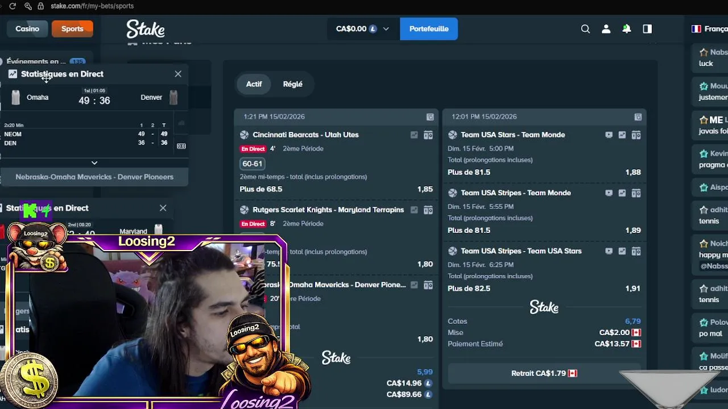This screenshot has width=728, height=409.
Task: Open bet slip details icon for 12:01 PM bet
Action: [638, 117]
